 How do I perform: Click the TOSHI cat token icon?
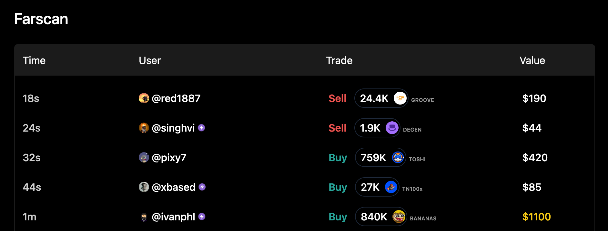(x=398, y=157)
